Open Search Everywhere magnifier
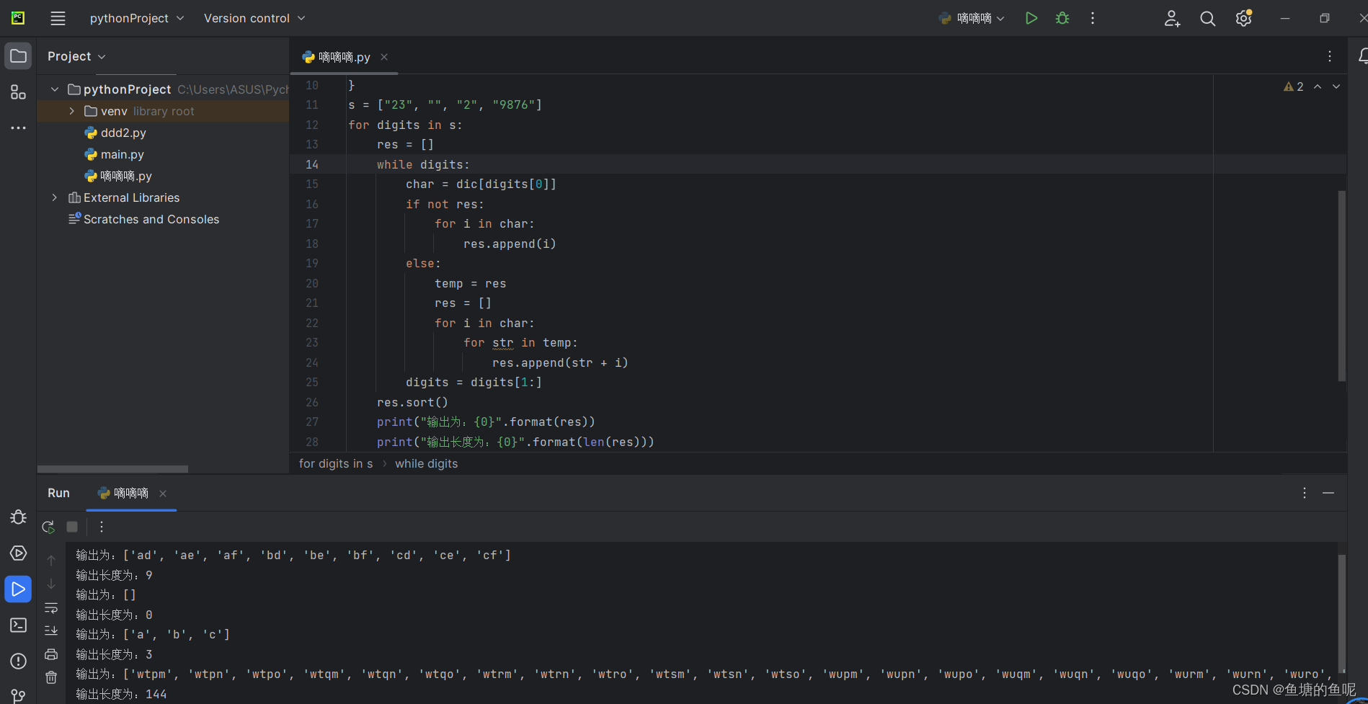This screenshot has width=1368, height=704. tap(1208, 18)
